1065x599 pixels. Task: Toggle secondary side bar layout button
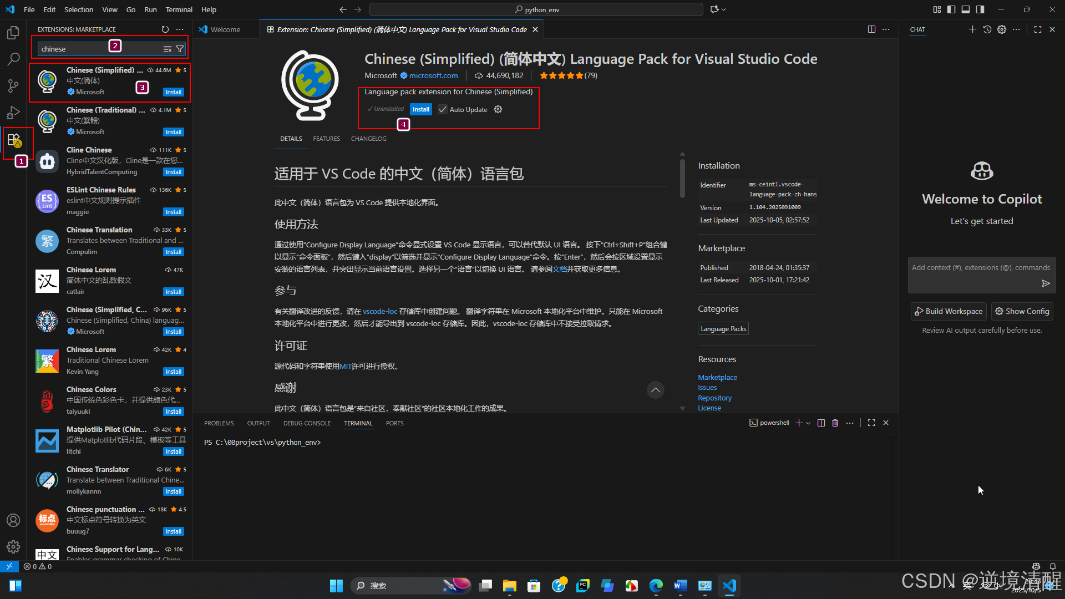(980, 9)
